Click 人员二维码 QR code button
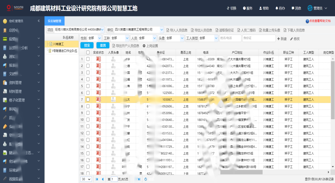 tap(246, 30)
